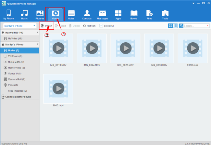Viewport: 211px width, 145px height.
Task: Collapse the Huawei H30-T00 device group
Action: point(38,32)
